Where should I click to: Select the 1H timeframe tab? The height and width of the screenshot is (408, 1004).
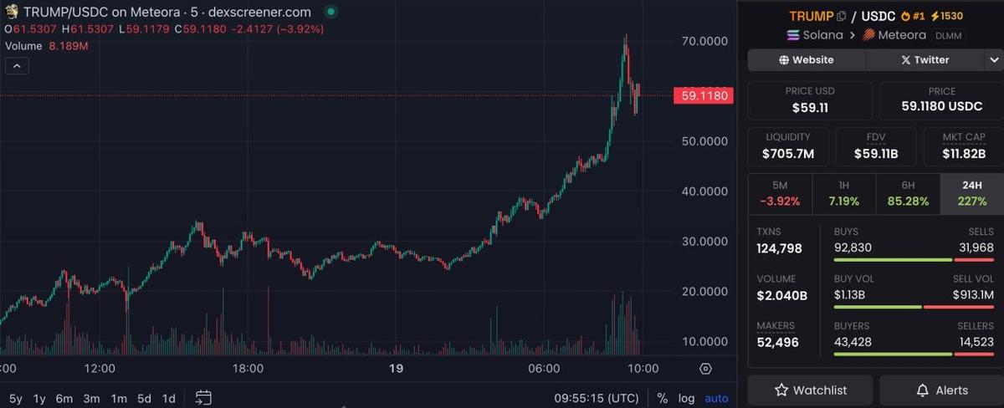(x=843, y=193)
